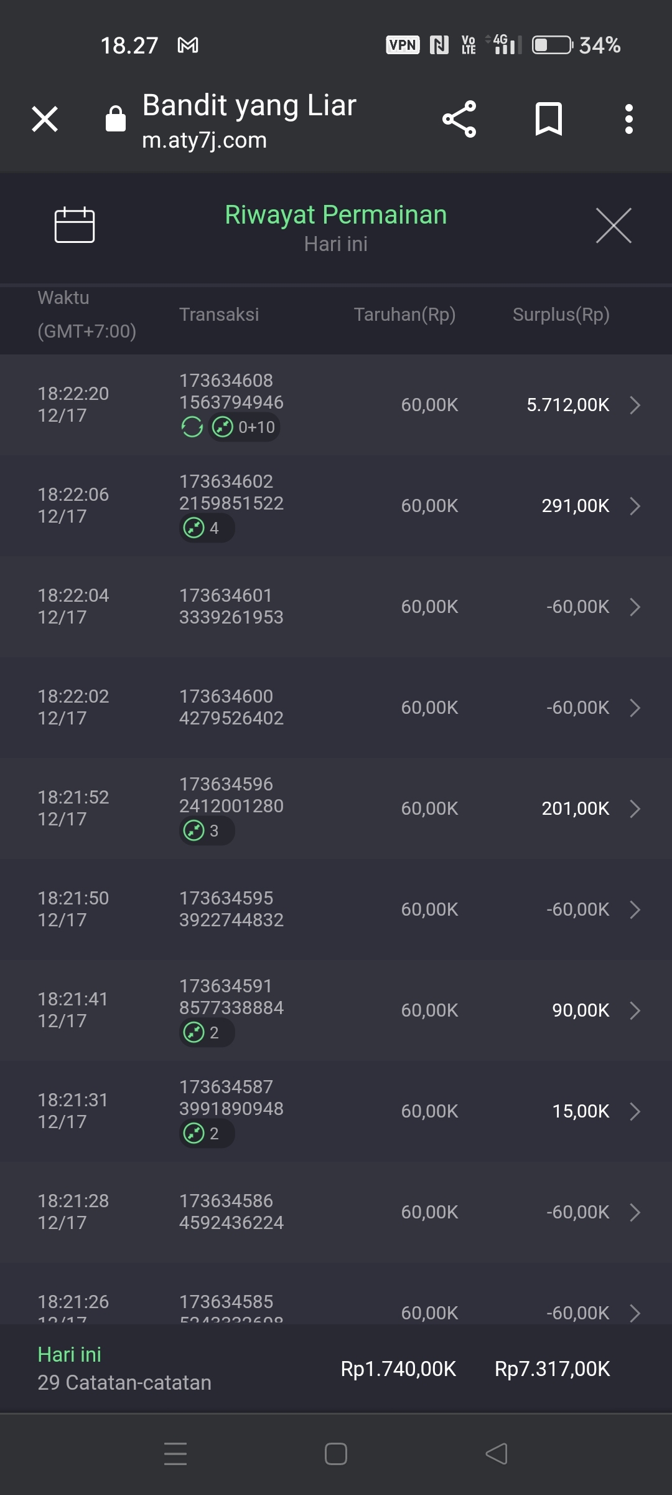This screenshot has height=1495, width=672.
Task: Tap the share icon in browser bar
Action: tap(459, 119)
